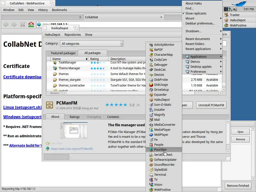The width and height of the screenshot is (256, 192).
Task: Launch PoorMan web server
Action: tap(164, 149)
